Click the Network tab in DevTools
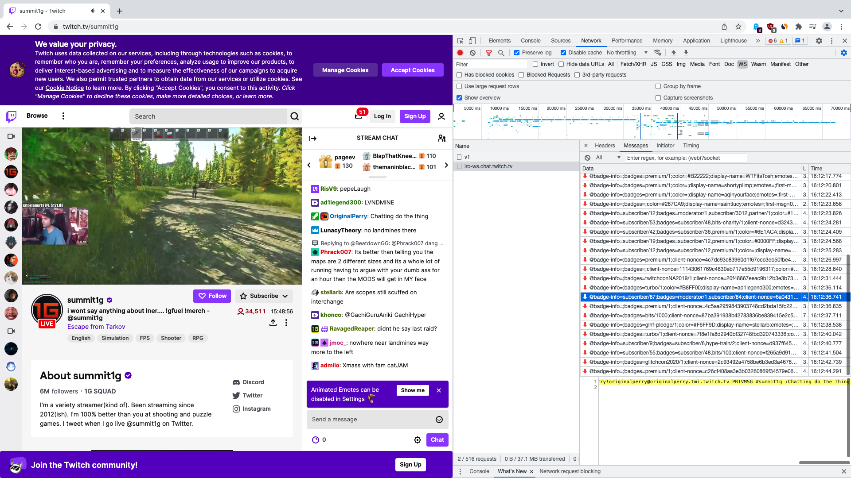Image resolution: width=851 pixels, height=478 pixels. tap(591, 40)
